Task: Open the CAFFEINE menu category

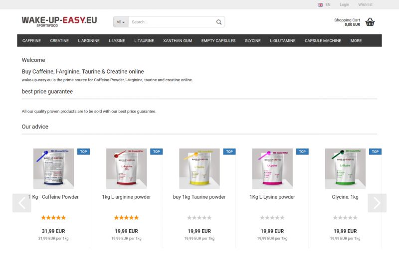Action: (x=31, y=41)
